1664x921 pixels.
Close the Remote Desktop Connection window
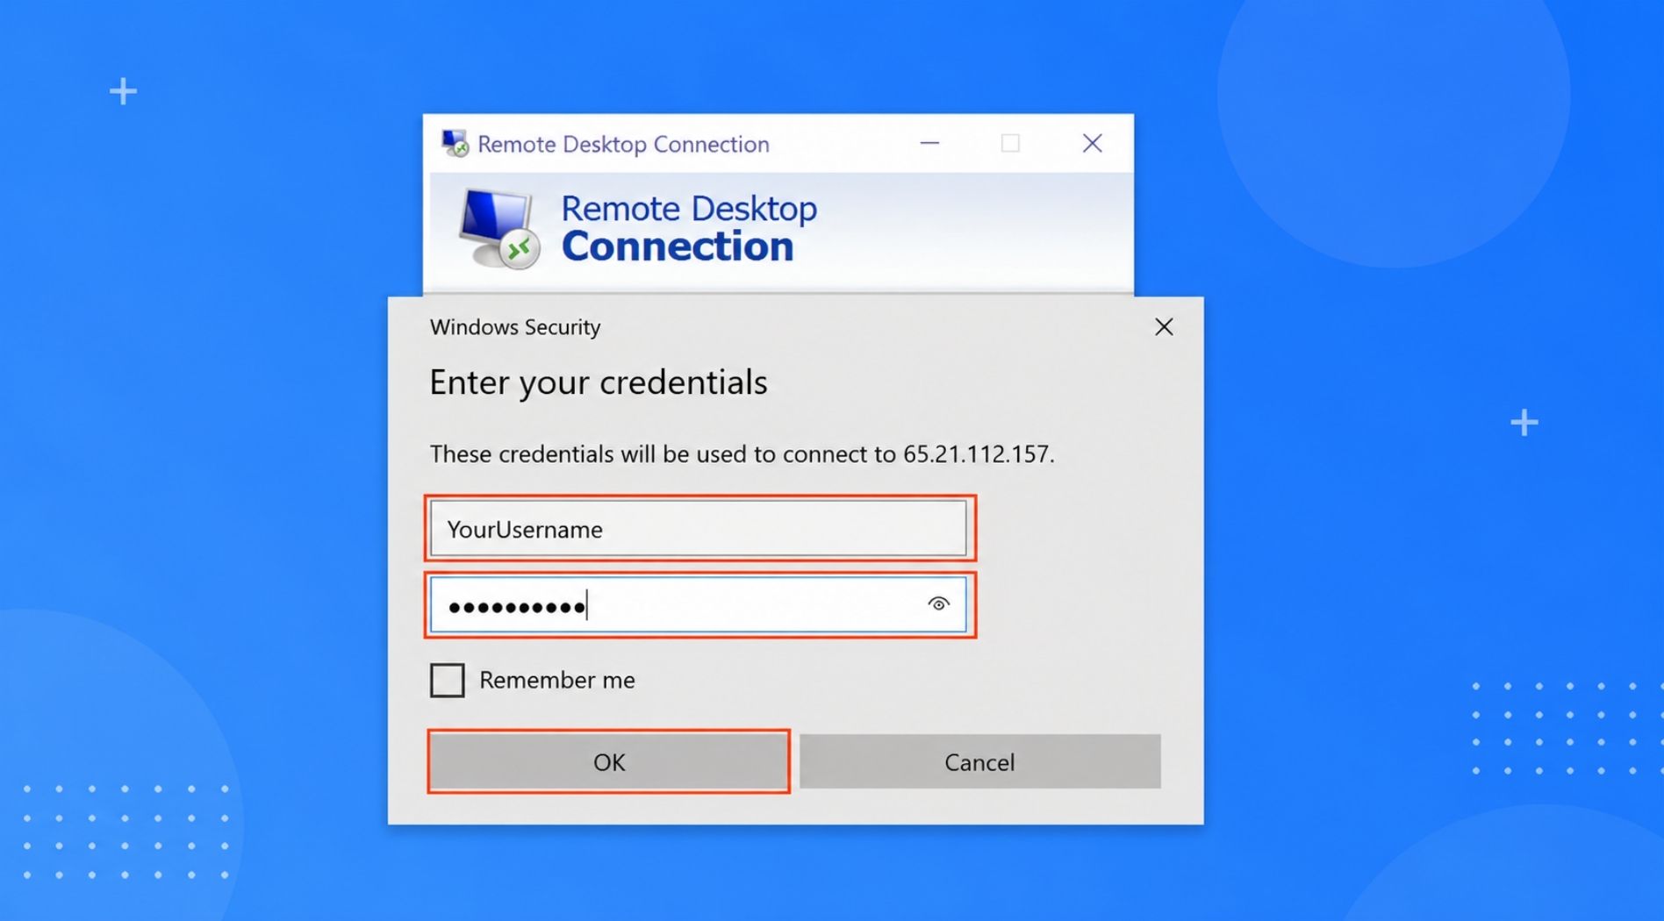click(1092, 143)
